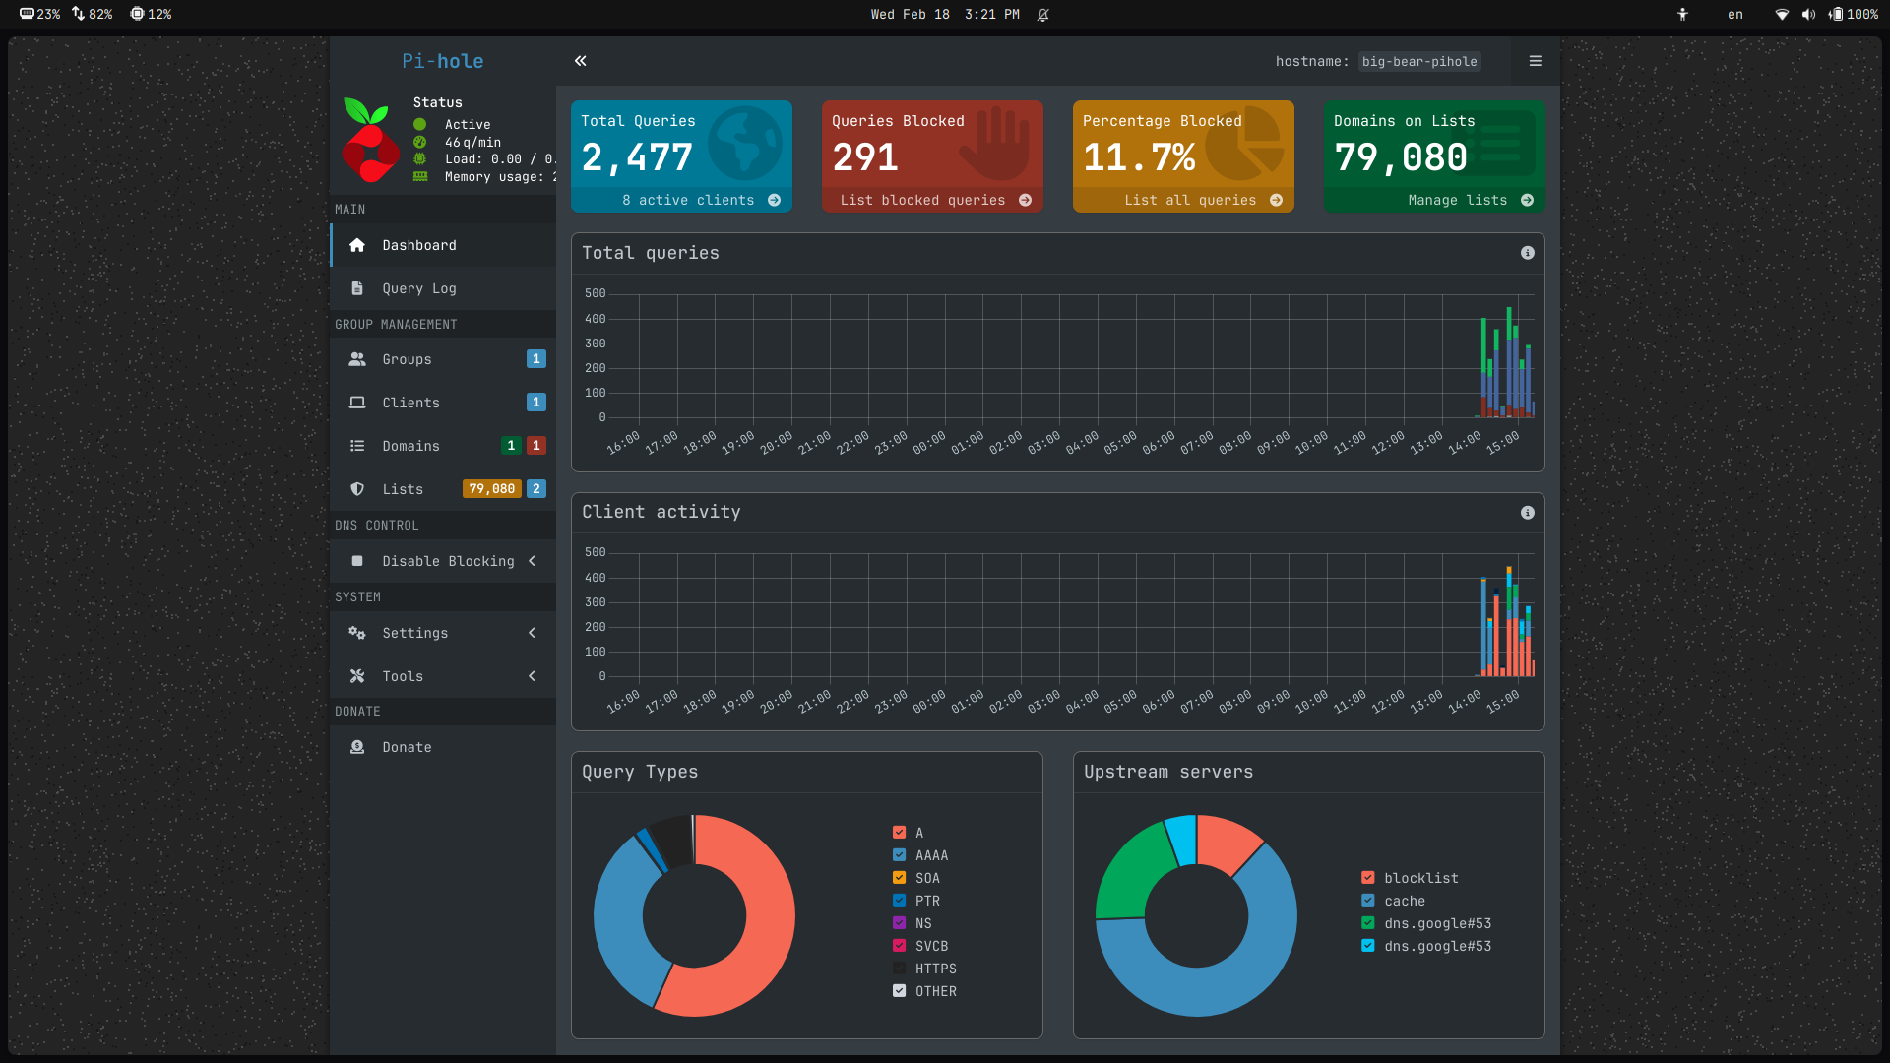
Task: Open the hamburger menu at top right
Action: (x=1535, y=61)
